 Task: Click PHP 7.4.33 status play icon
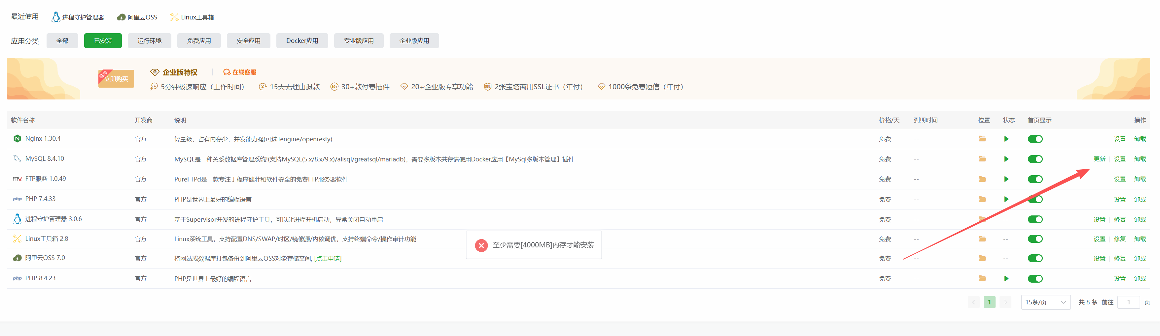[x=1006, y=199]
